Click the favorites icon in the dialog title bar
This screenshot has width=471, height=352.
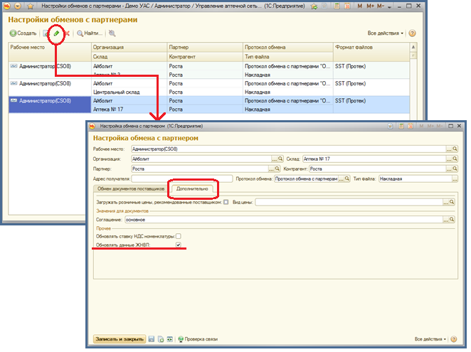click(x=390, y=126)
